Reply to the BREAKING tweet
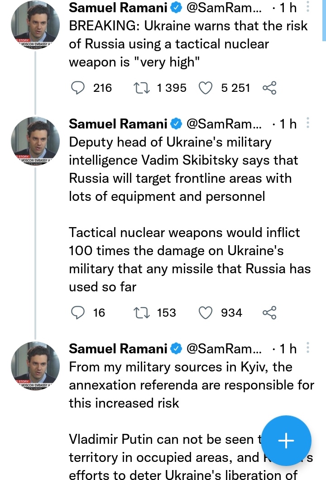 79,88
